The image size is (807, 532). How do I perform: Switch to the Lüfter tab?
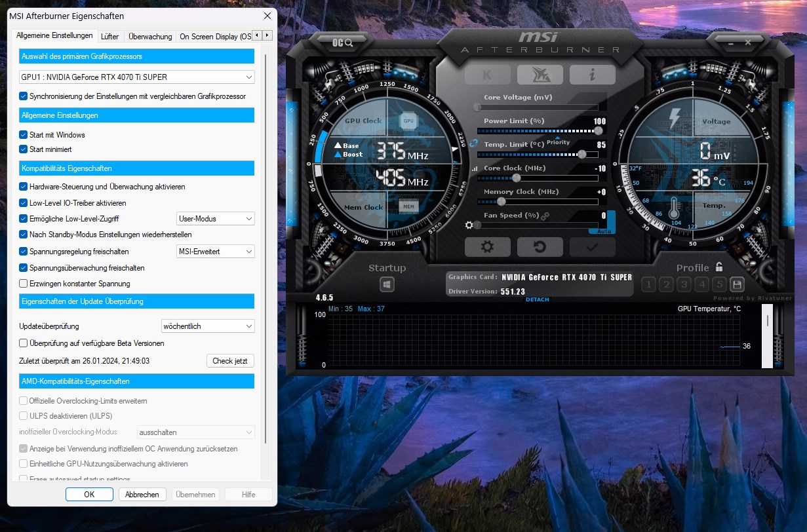(110, 37)
